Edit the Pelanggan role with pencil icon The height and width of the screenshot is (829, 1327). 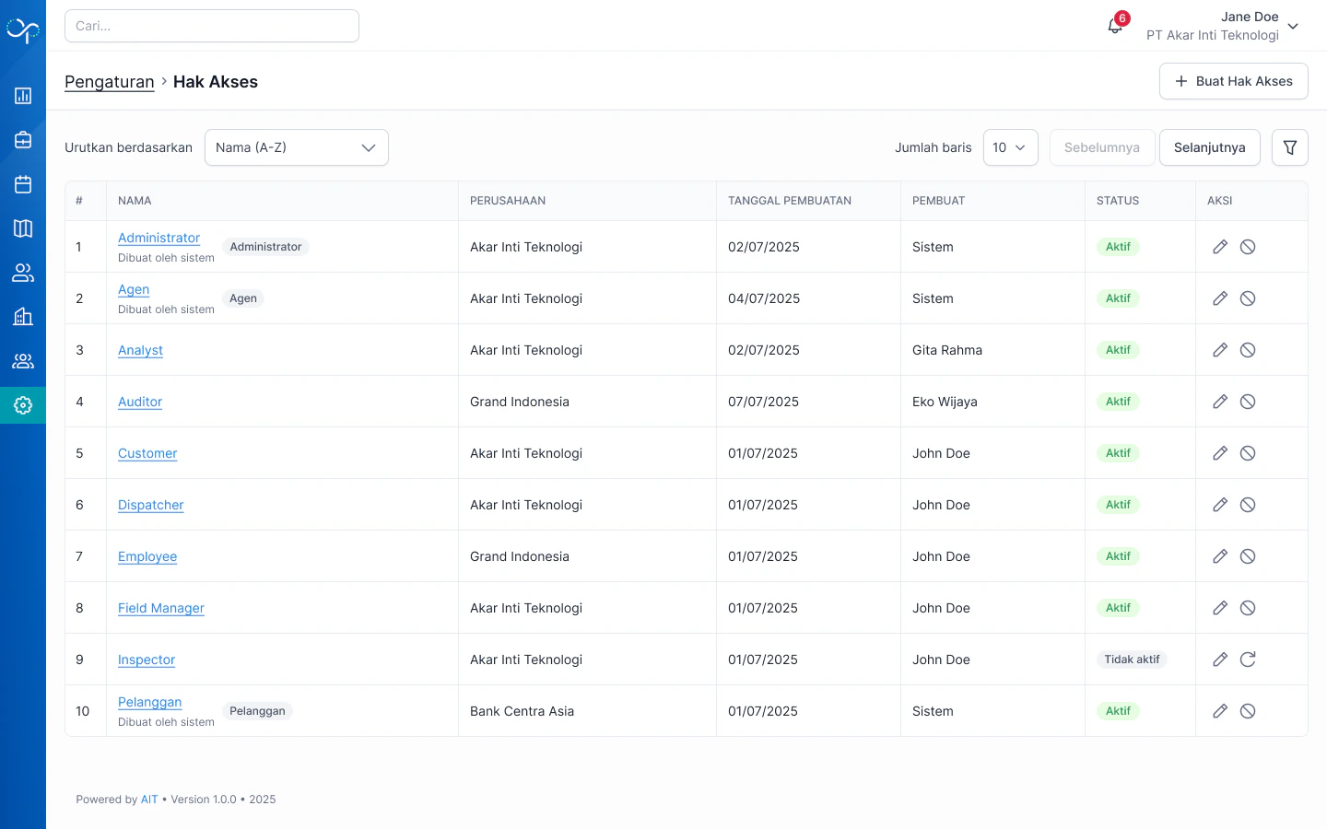1220,711
